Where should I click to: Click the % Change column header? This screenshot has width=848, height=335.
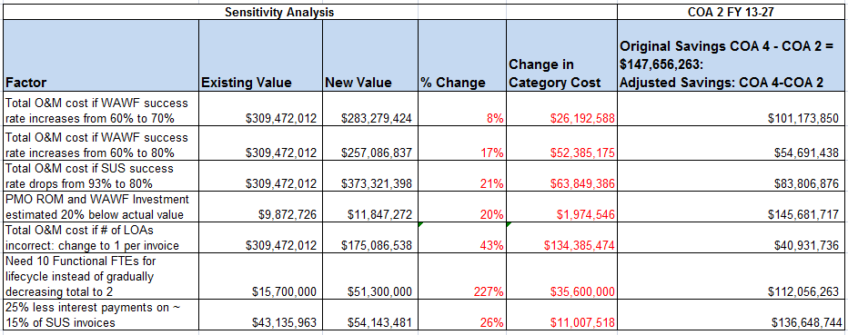coord(462,56)
